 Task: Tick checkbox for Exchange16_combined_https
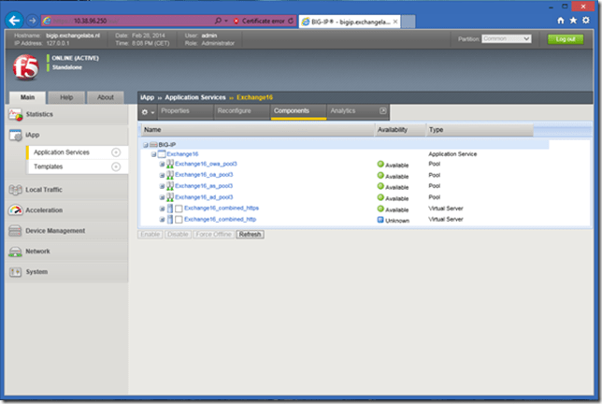[179, 209]
